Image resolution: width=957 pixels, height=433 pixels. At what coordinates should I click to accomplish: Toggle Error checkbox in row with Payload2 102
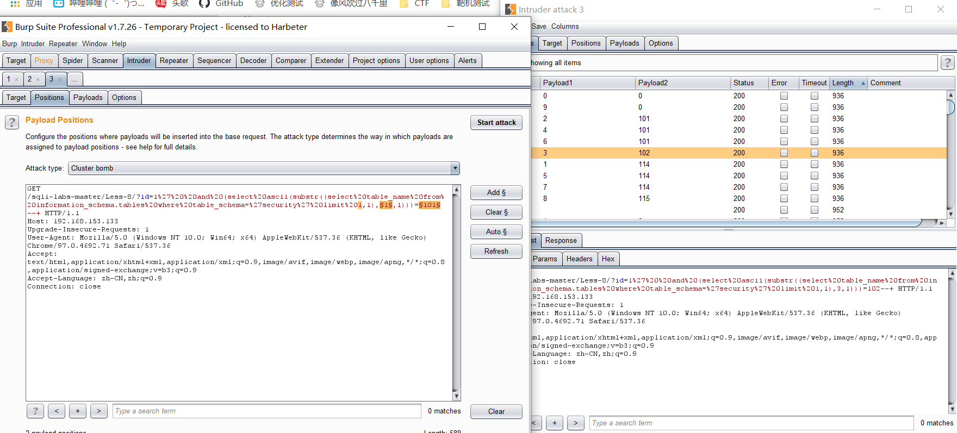(784, 153)
